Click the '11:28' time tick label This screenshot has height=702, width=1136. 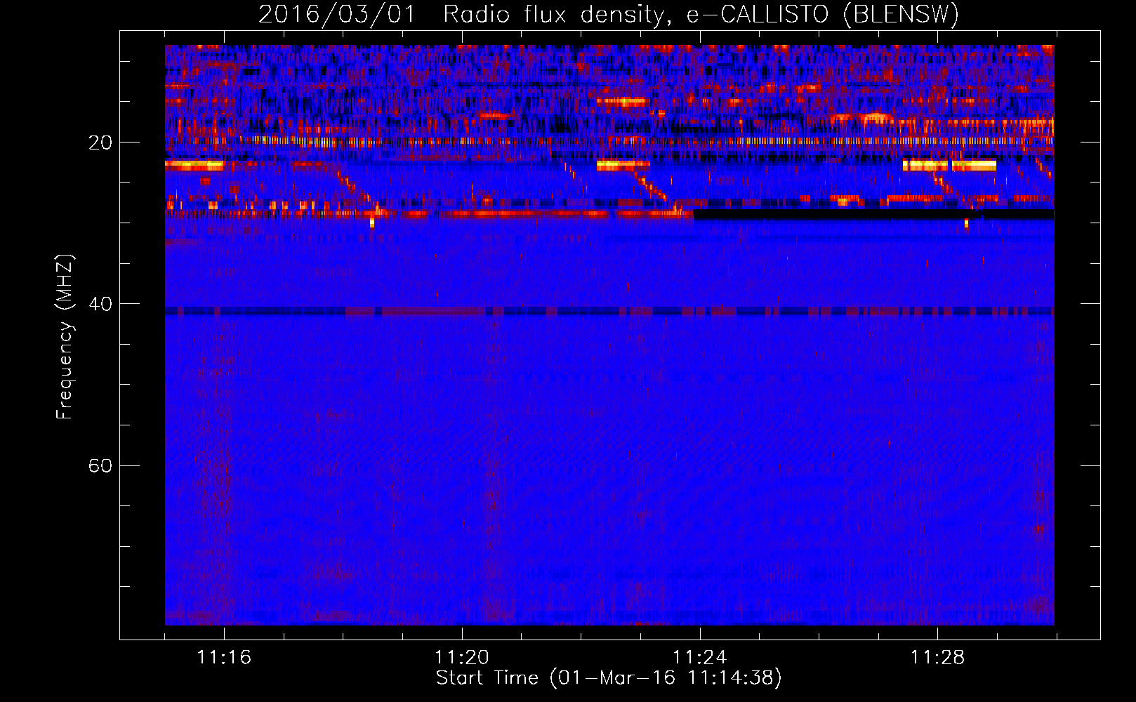point(938,657)
